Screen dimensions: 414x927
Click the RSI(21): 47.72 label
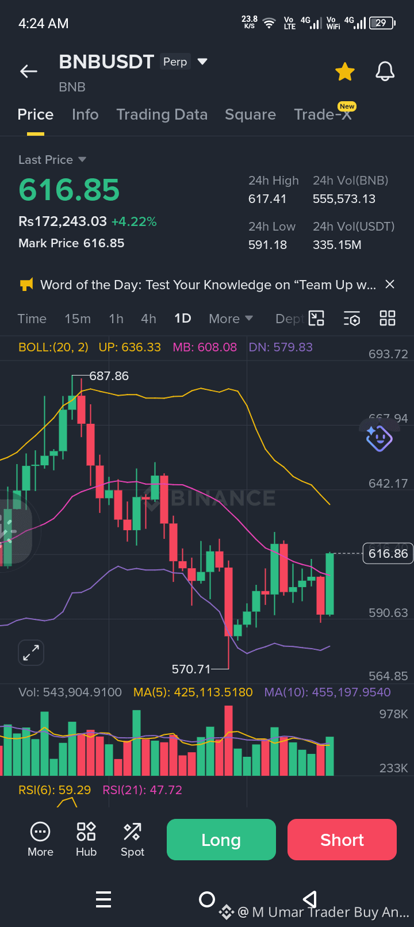(x=142, y=790)
